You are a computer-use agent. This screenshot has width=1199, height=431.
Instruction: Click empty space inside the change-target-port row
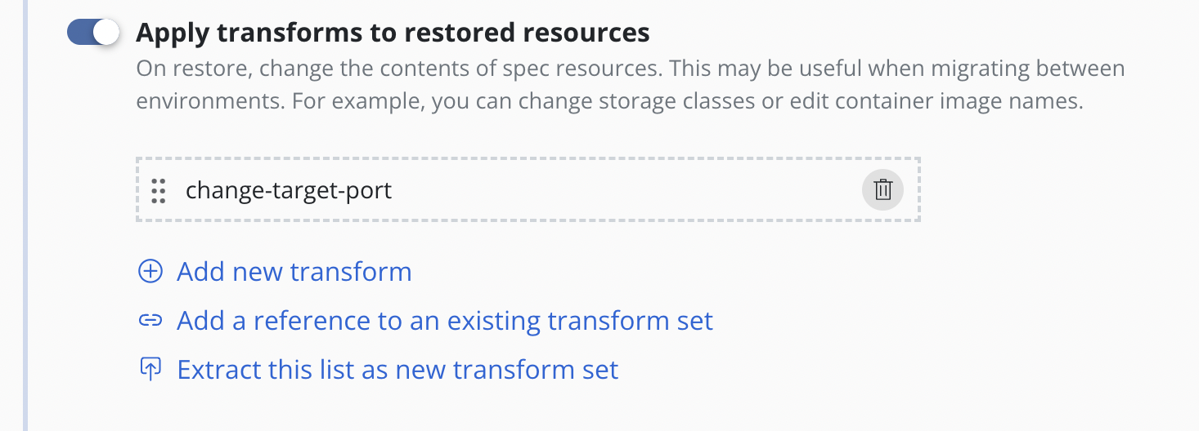pos(622,190)
